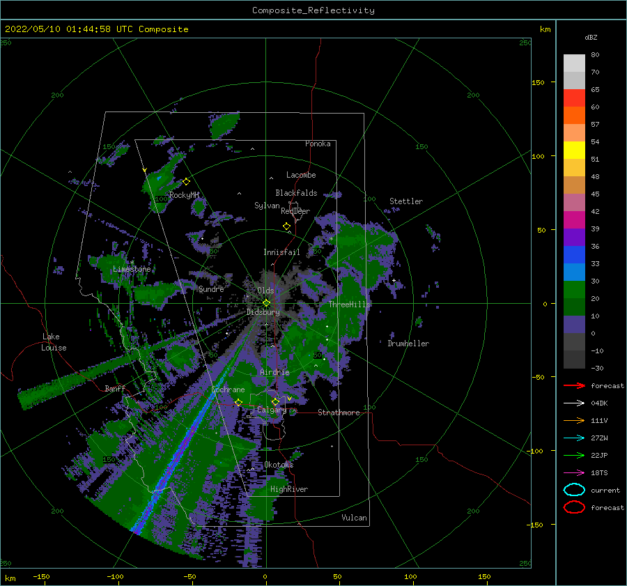The width and height of the screenshot is (627, 586).
Task: Click the Calgary city label
Action: click(272, 410)
